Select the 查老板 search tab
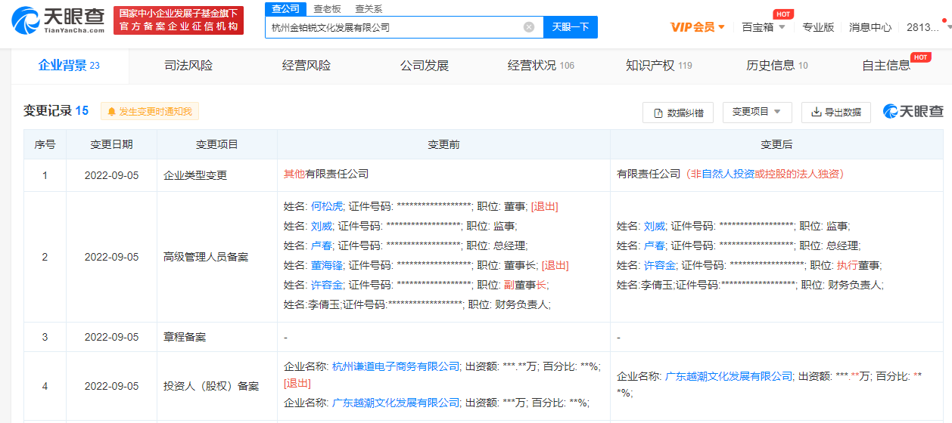 click(327, 9)
